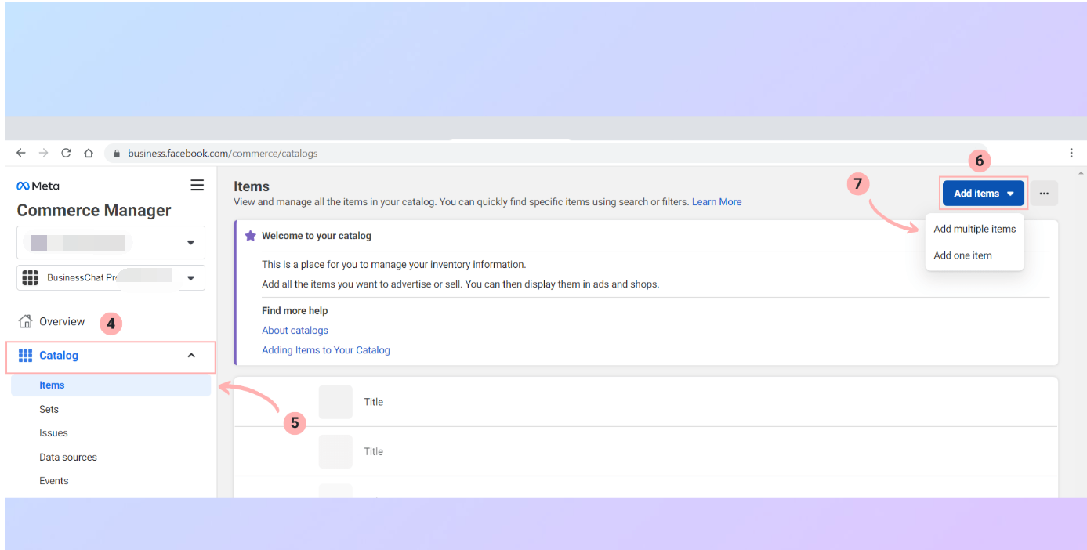Click the Catalog grid icon
The image size is (1087, 550).
click(25, 356)
